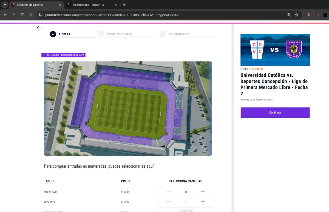The height and width of the screenshot is (212, 329).
Task: Click the Selecciona tu ubicación en el mapa label
Action: coord(63,55)
